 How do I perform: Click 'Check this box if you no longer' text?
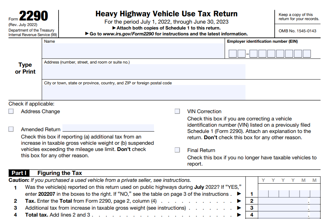pos(252,161)
